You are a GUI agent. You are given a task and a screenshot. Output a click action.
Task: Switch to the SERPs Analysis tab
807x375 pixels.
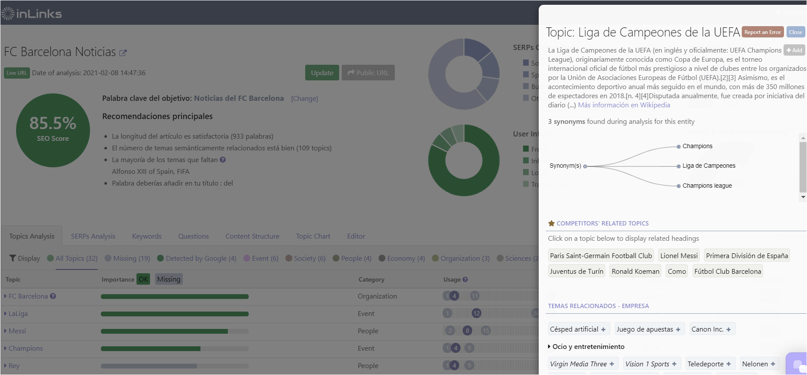coord(93,236)
